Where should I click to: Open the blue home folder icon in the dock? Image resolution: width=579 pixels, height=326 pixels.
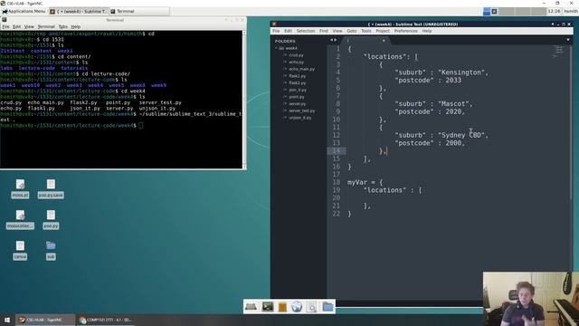pyautogui.click(x=327, y=307)
